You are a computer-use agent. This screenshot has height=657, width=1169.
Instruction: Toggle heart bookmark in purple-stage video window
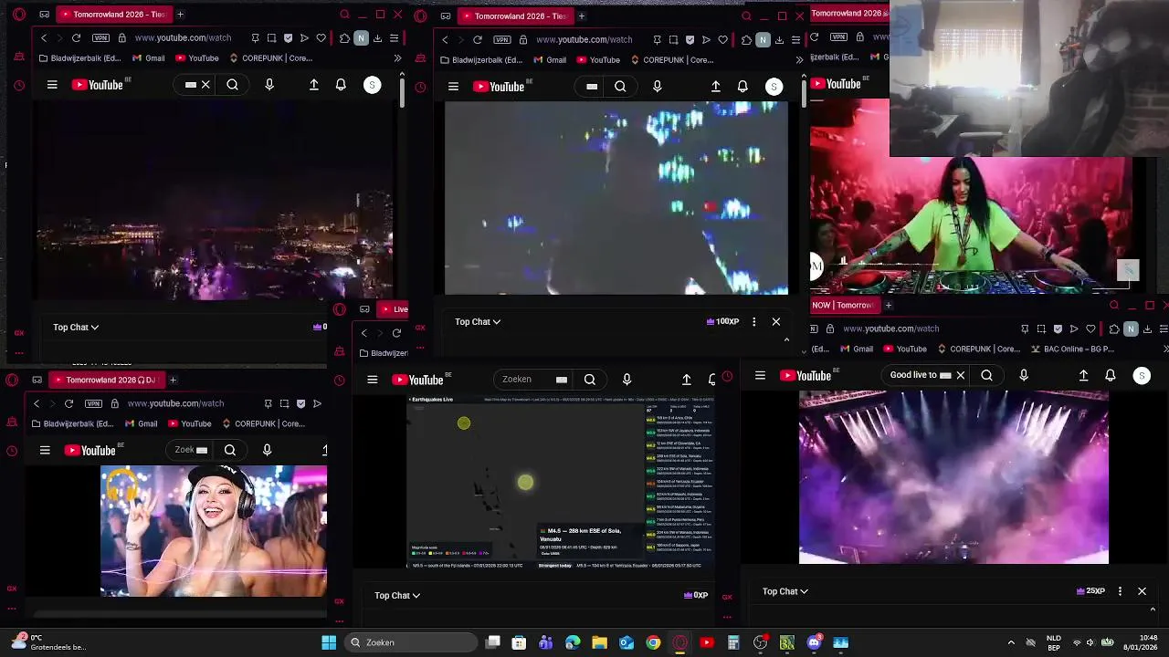point(1090,328)
